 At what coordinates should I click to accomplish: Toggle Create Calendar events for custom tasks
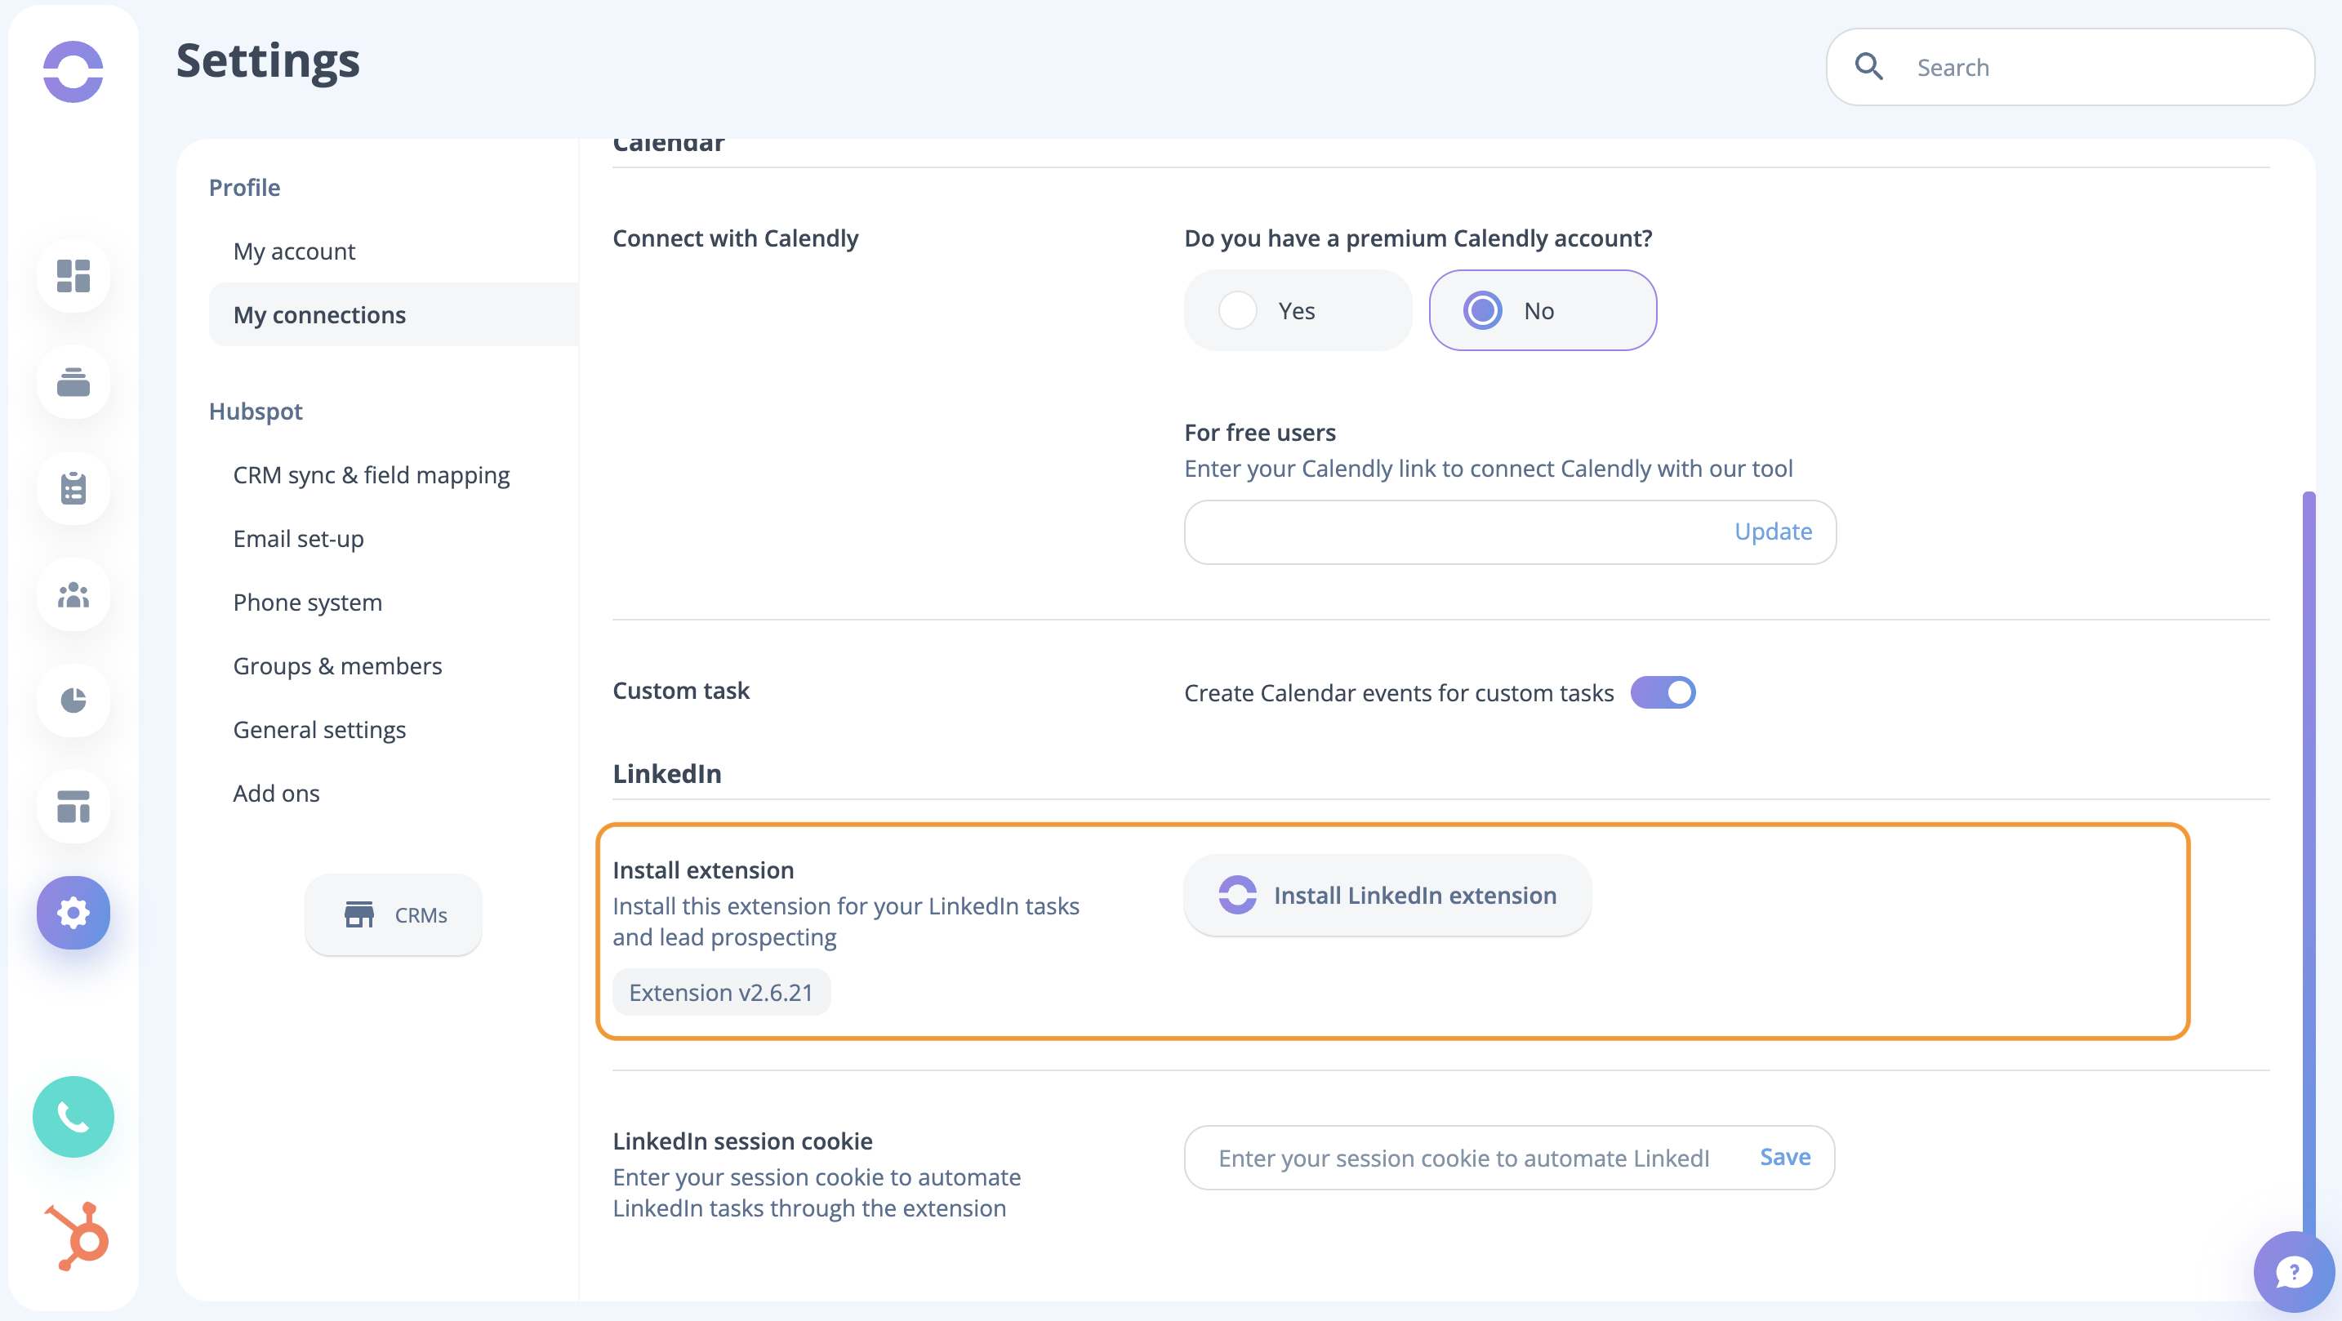(1662, 693)
